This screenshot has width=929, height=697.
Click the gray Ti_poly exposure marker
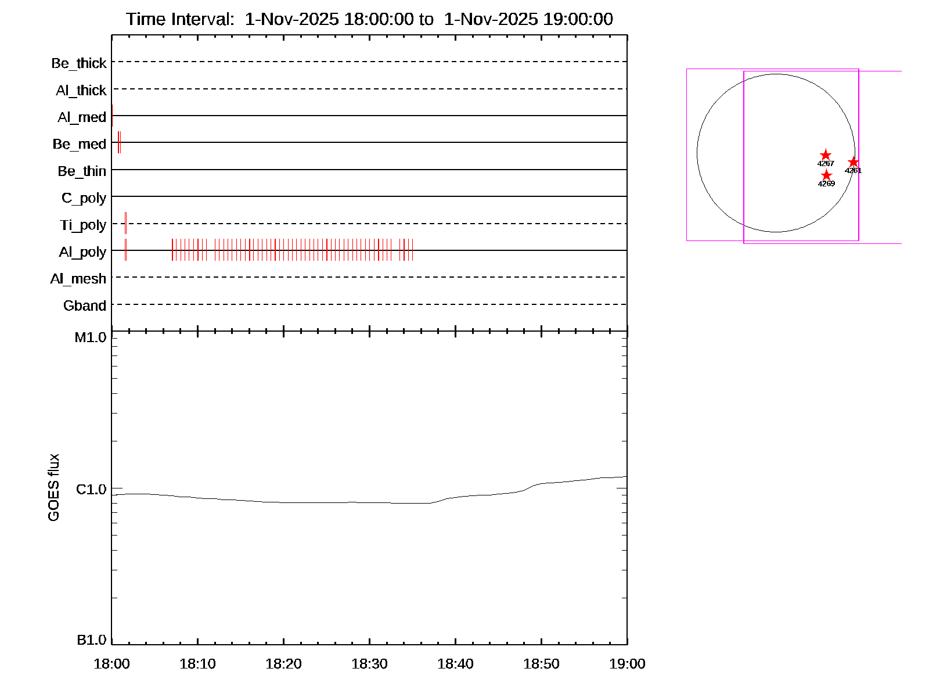click(125, 223)
